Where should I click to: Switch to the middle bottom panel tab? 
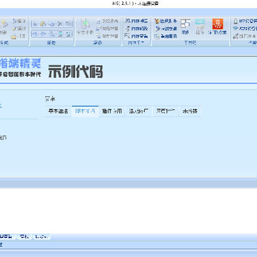coord(24,236)
